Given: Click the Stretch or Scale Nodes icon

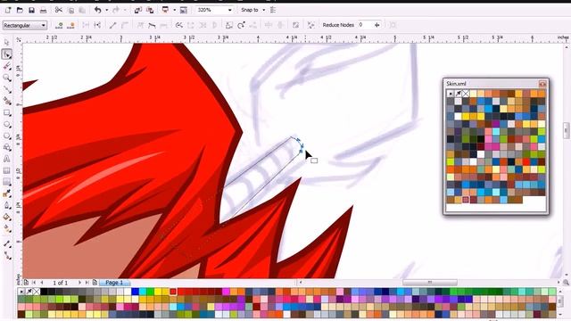Looking at the screenshot, I should tap(229, 25).
